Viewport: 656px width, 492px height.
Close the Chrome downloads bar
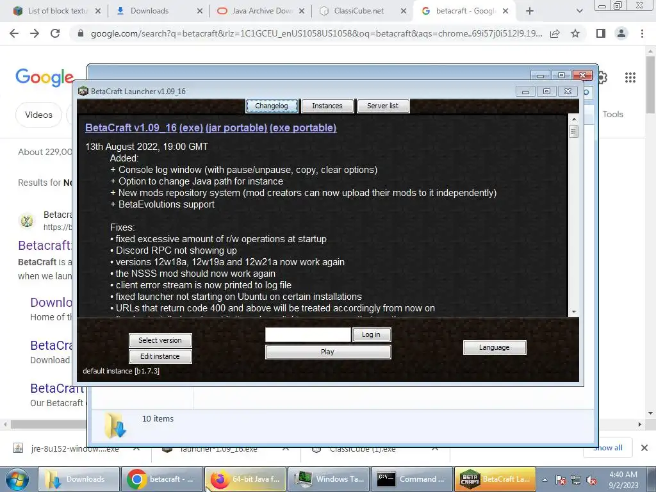(x=644, y=448)
